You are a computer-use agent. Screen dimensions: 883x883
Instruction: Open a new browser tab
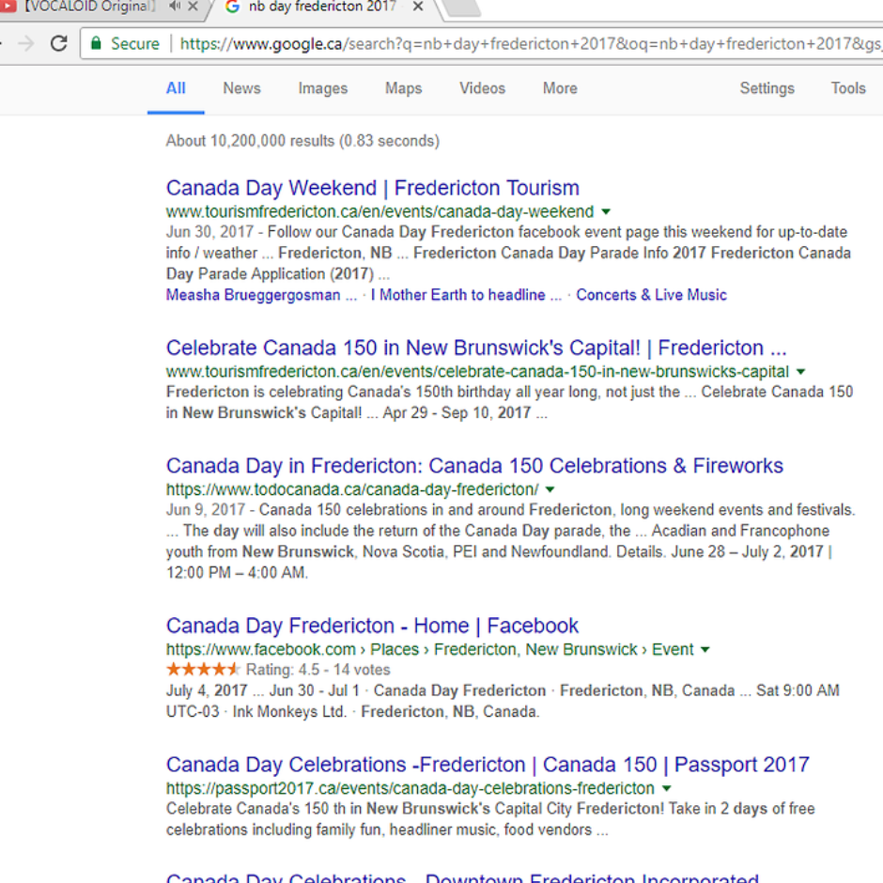[459, 8]
